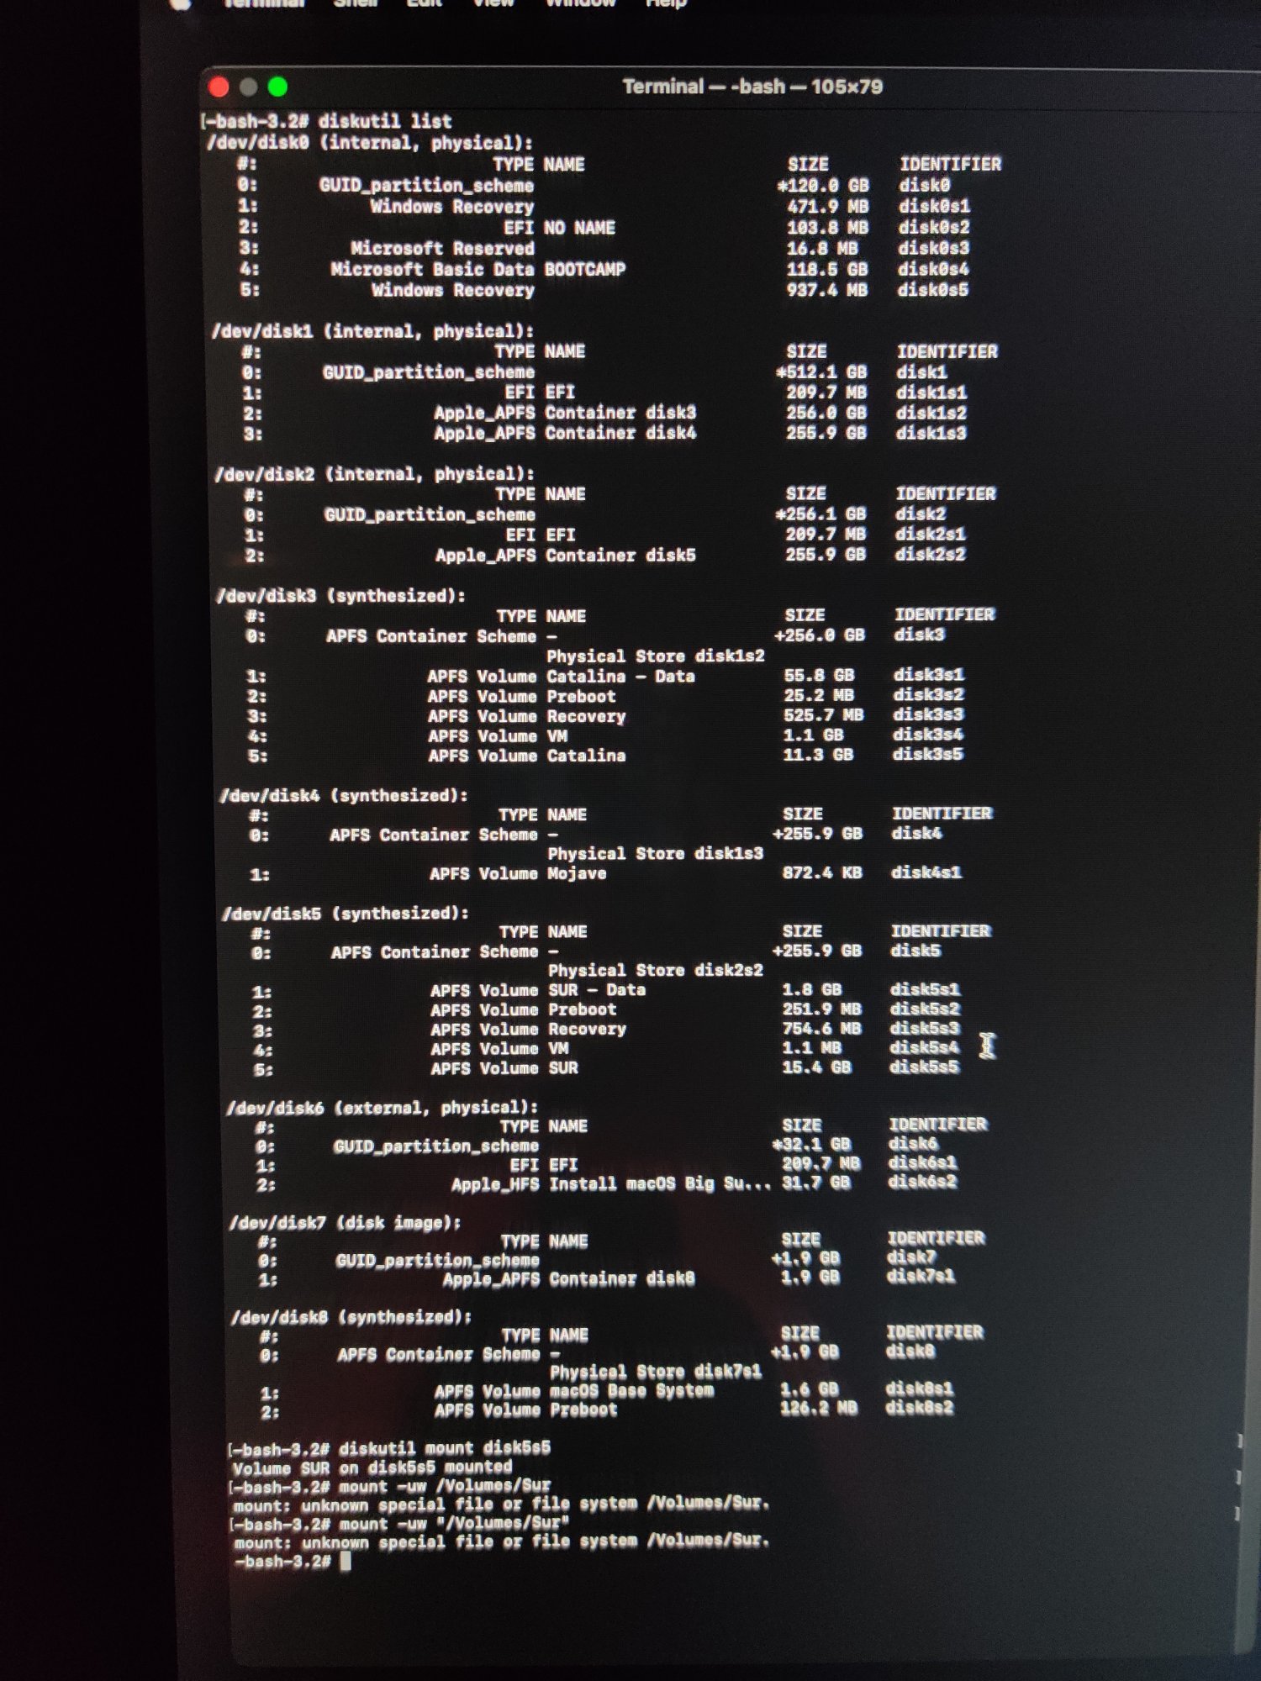Screen dimensions: 1261x1681
Task: Click the size value '126.2 MB'
Action: point(819,1408)
